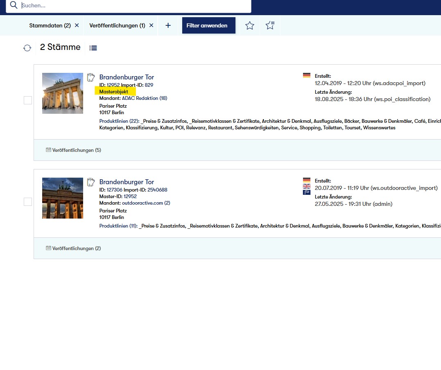Viewport: 441px width, 370px height.
Task: Expand Veröffentlichungen (5) section
Action: pyautogui.click(x=74, y=150)
